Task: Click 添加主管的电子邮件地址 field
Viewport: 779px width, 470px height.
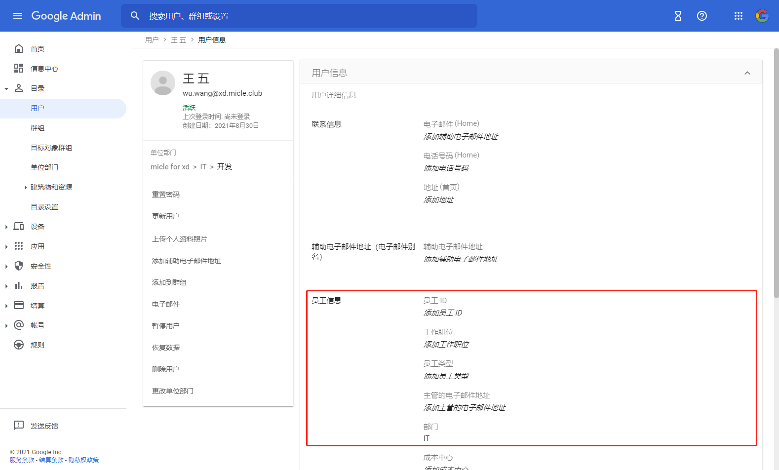Action: pos(465,408)
